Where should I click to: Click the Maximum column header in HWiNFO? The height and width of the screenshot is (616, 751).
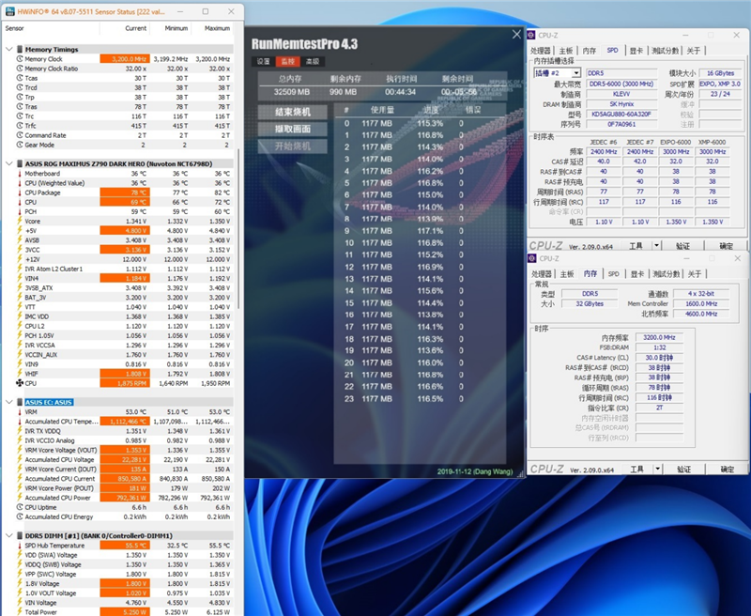212,28
